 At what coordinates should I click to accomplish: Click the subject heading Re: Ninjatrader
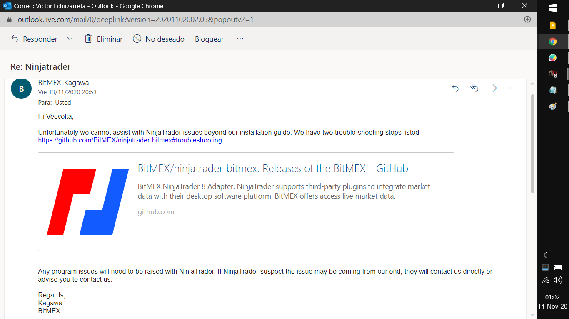click(40, 67)
